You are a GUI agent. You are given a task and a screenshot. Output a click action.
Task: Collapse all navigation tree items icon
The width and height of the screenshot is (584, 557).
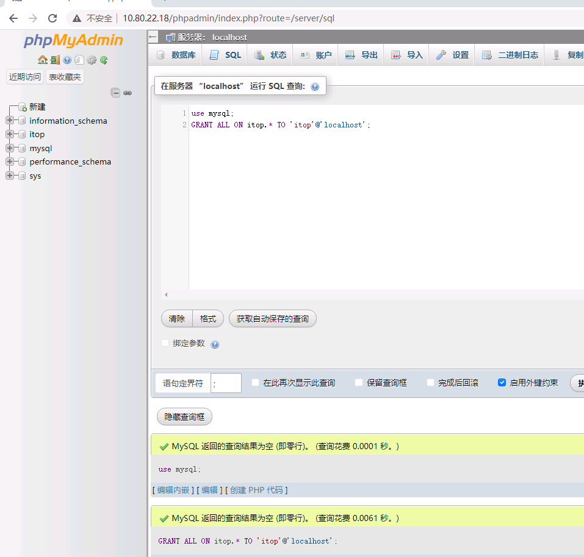[x=115, y=93]
